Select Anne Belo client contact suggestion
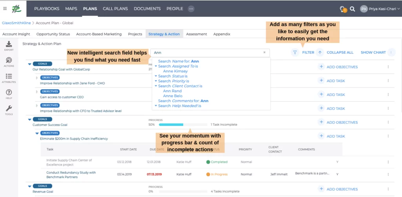This screenshot has height=197, width=402. (173, 96)
